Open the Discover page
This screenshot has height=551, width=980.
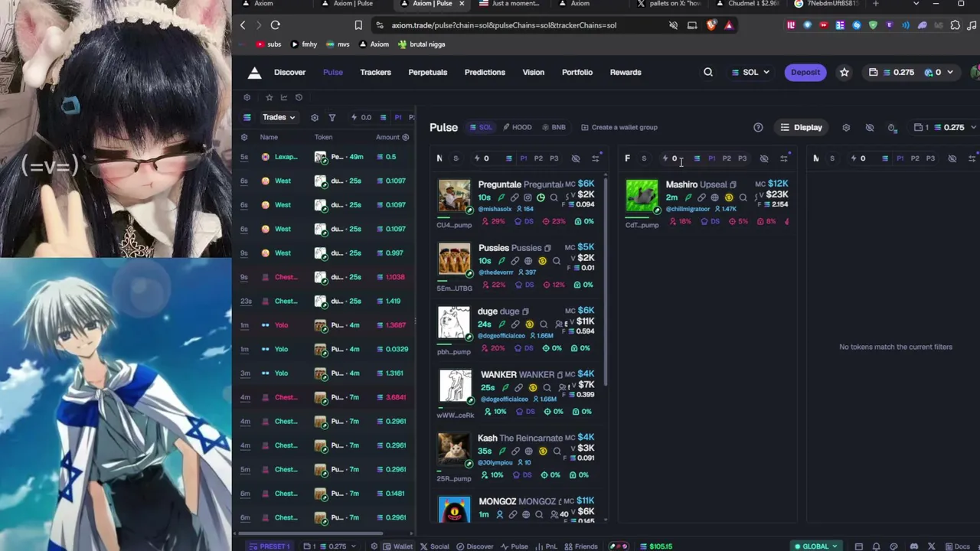point(289,73)
